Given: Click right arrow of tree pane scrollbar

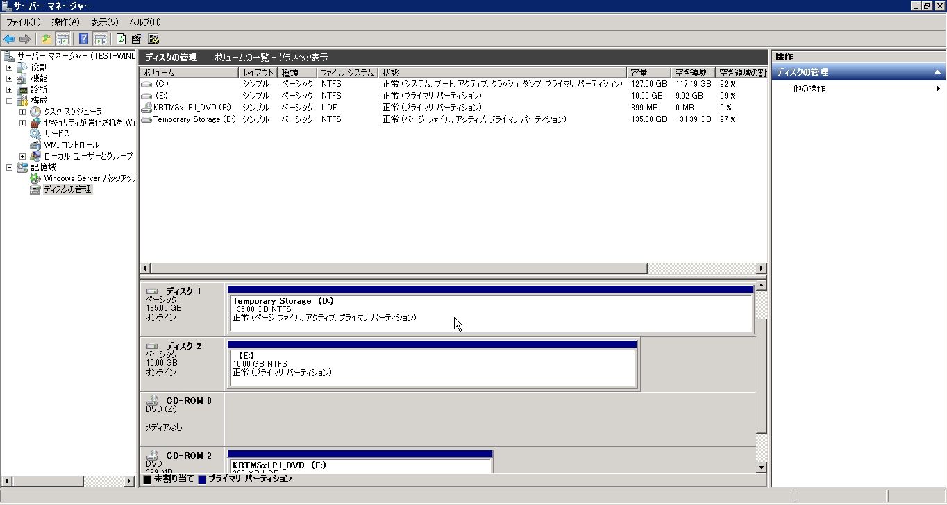Looking at the screenshot, I should coord(129,481).
